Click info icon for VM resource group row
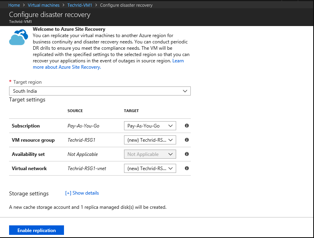This screenshot has height=238, width=314. tap(187, 140)
